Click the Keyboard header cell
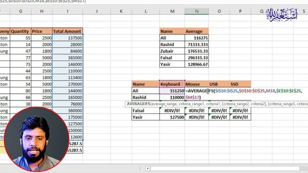Screen dimensions: 308x173 pyautogui.click(x=172, y=84)
